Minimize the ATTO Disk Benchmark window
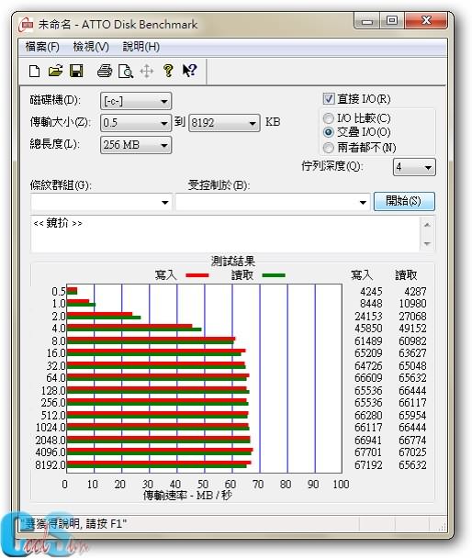Viewport: 472px width, 558px height. [366, 21]
